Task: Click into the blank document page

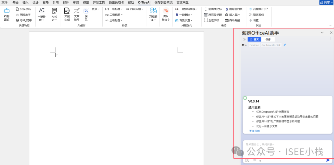Action: pyautogui.click(x=117, y=98)
